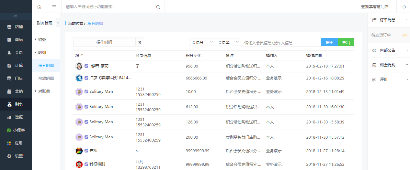Open 商品 in the main sidebar

16,40
